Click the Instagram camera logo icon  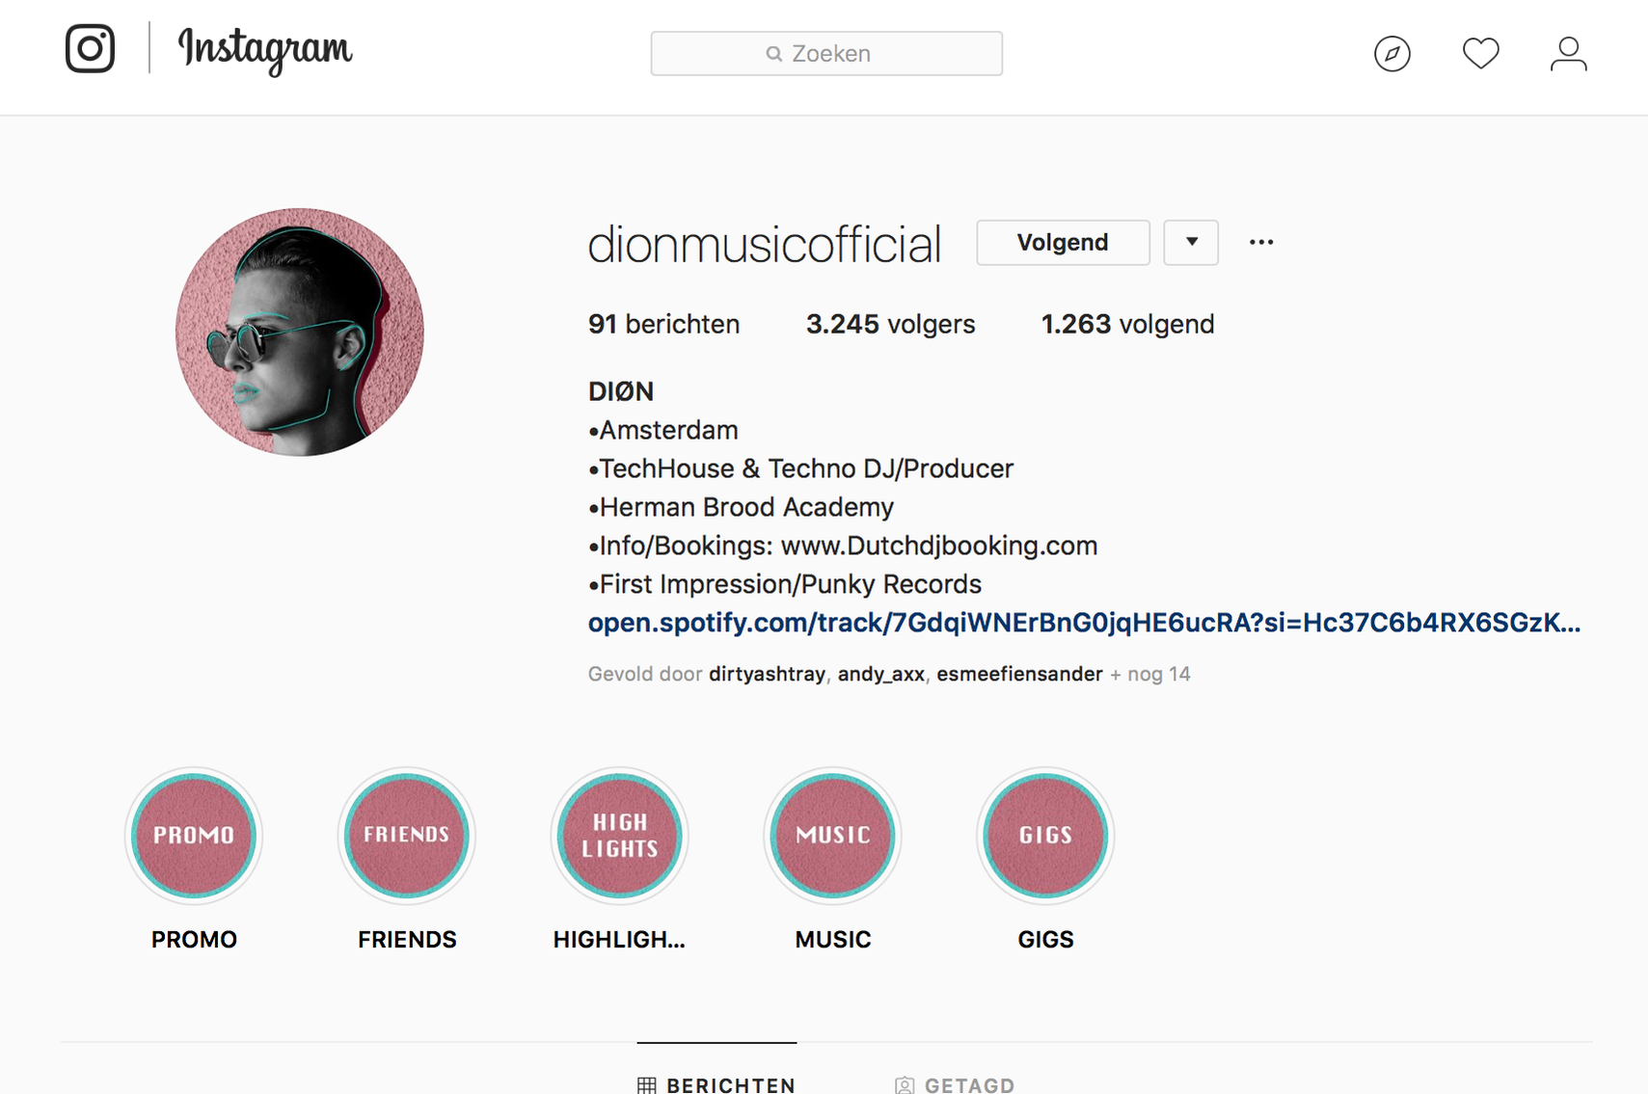point(91,48)
